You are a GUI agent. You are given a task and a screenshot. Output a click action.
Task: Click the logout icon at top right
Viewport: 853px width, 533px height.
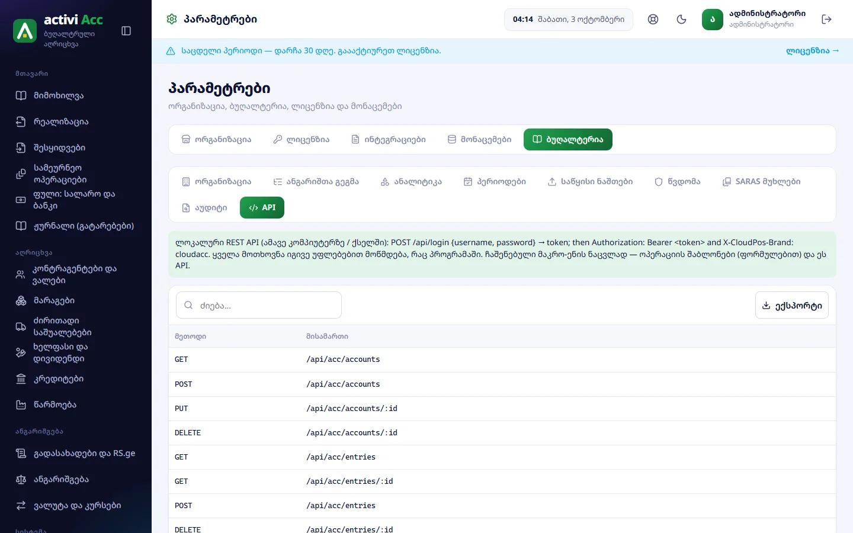tap(827, 19)
